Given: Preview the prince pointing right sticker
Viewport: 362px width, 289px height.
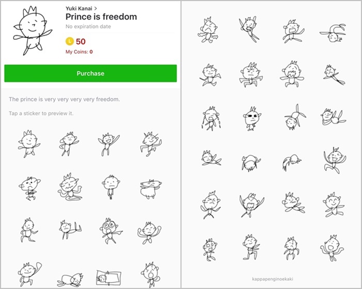Looking at the screenshot, I should tap(110, 231).
